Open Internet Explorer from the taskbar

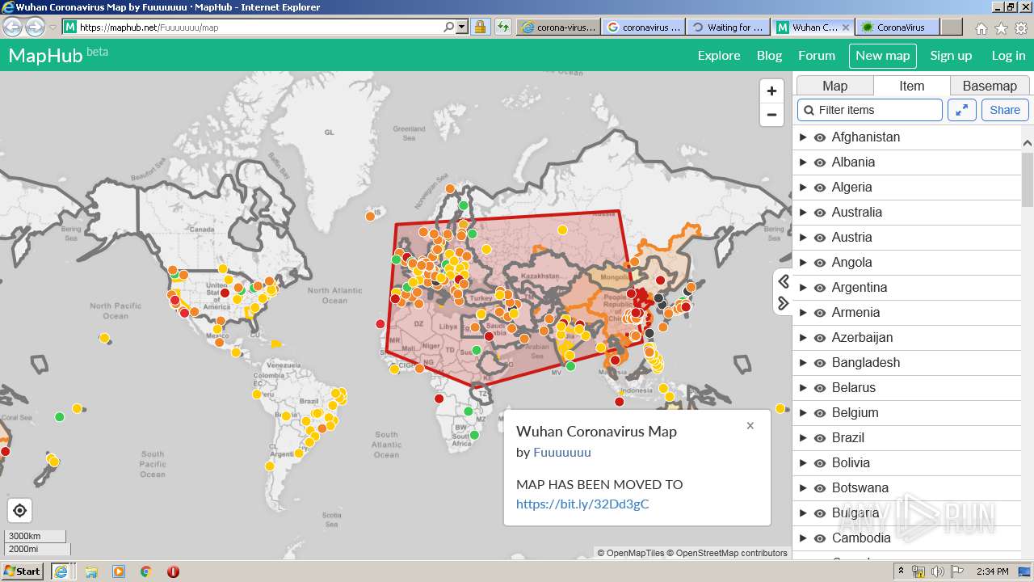(61, 571)
